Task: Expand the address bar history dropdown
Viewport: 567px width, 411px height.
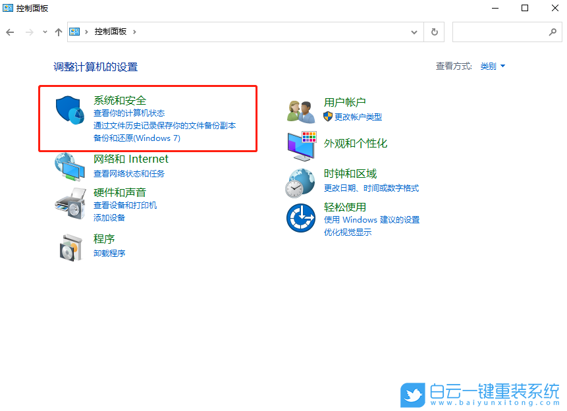Action: pos(415,32)
